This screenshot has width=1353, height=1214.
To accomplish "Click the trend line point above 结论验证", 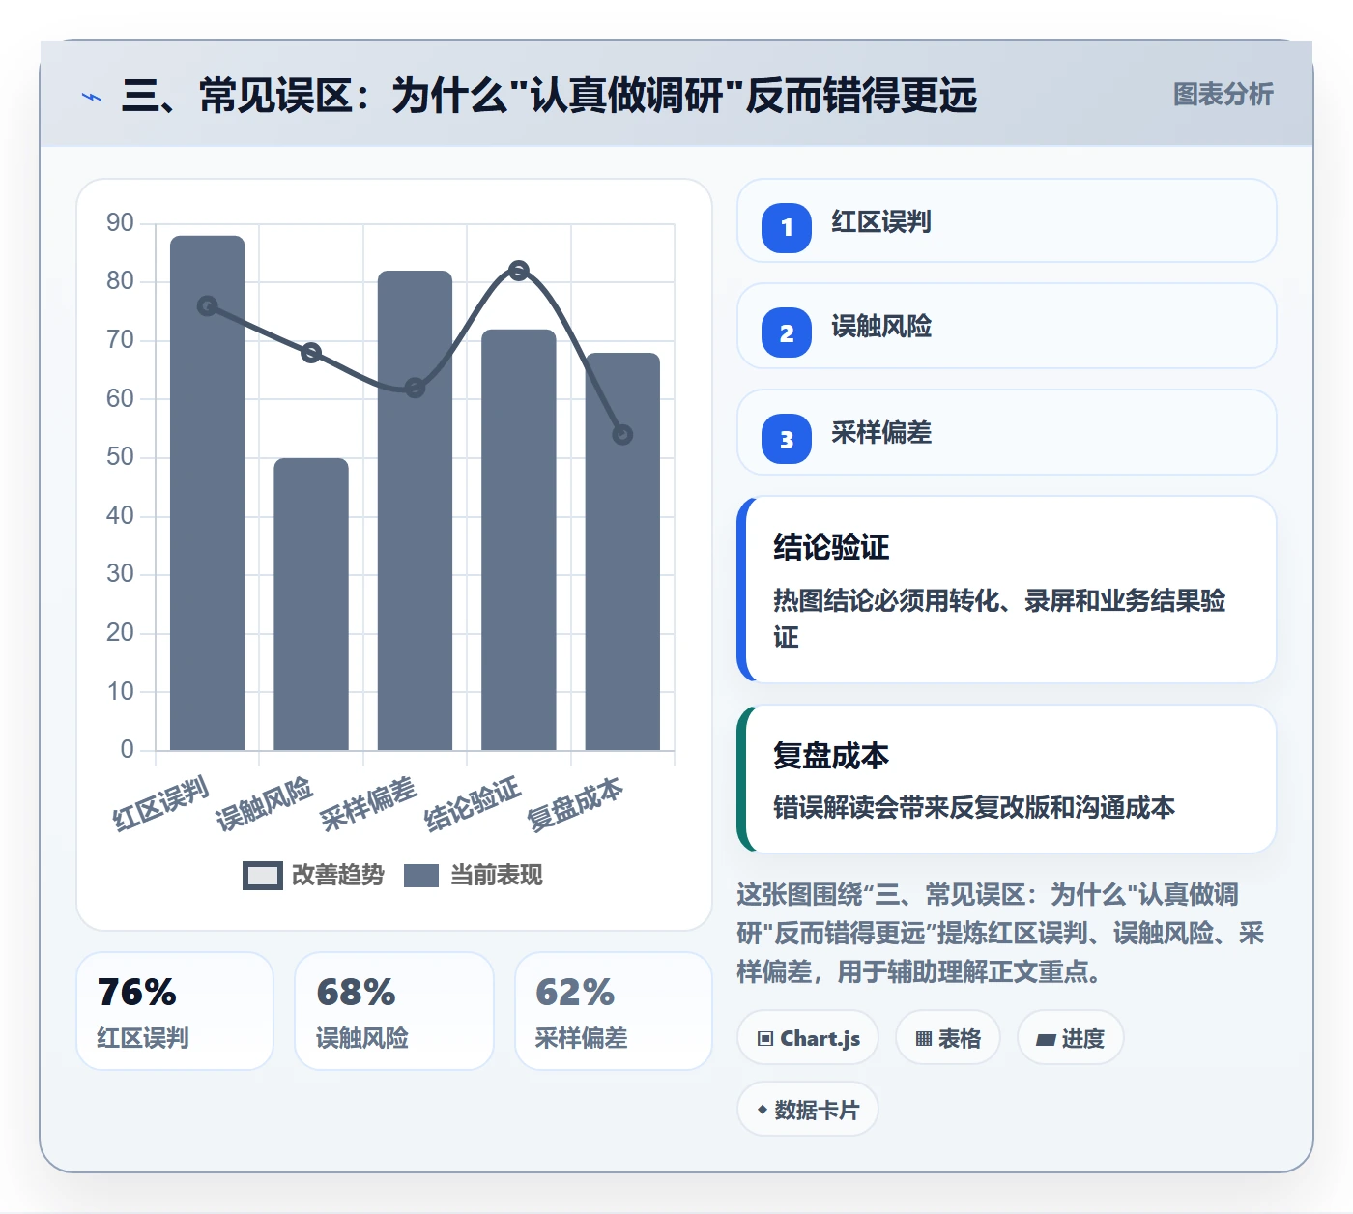I will pyautogui.click(x=519, y=271).
